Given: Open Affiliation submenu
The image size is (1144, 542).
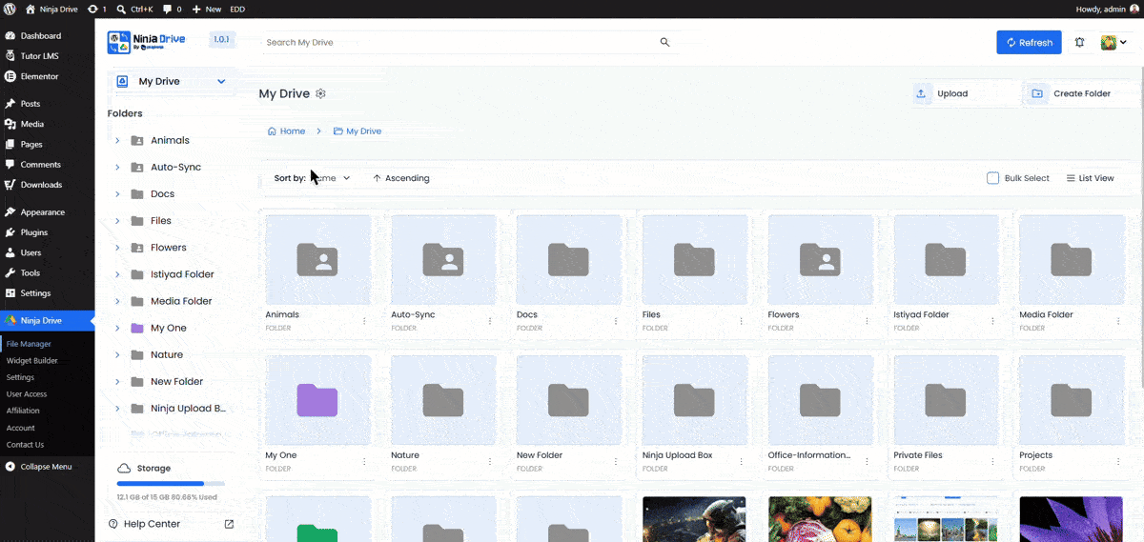Looking at the screenshot, I should [x=23, y=411].
